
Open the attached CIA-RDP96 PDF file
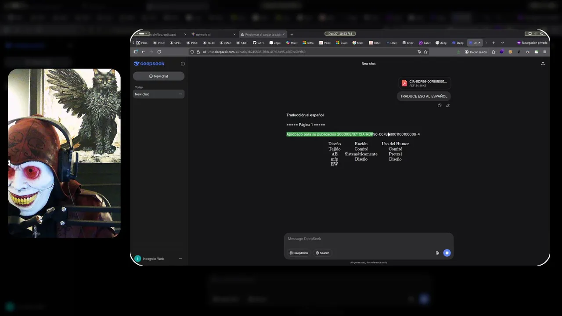click(424, 83)
